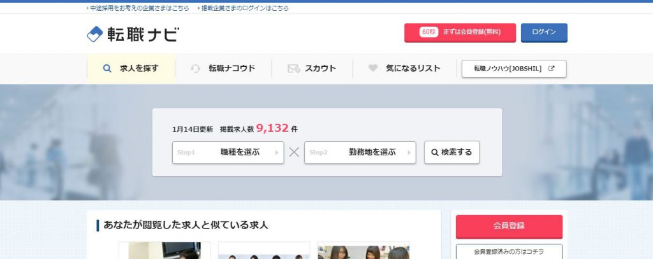
Task: Click the red 会員登録 sidebar button
Action: [x=509, y=226]
